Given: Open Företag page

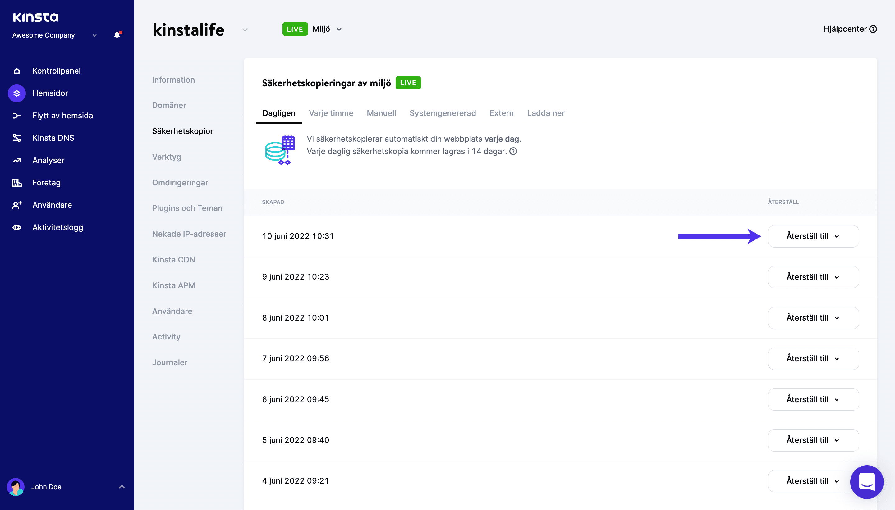Looking at the screenshot, I should point(46,183).
